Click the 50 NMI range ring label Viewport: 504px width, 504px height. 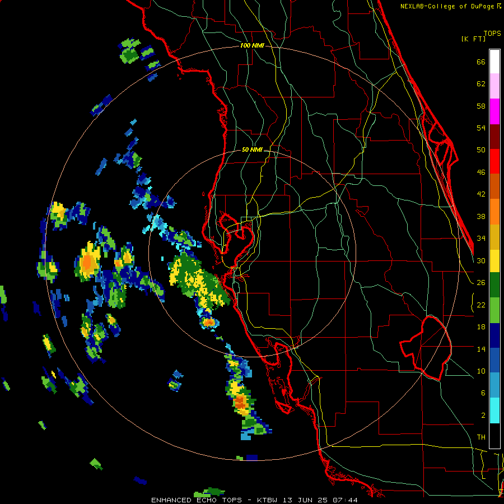(x=251, y=150)
